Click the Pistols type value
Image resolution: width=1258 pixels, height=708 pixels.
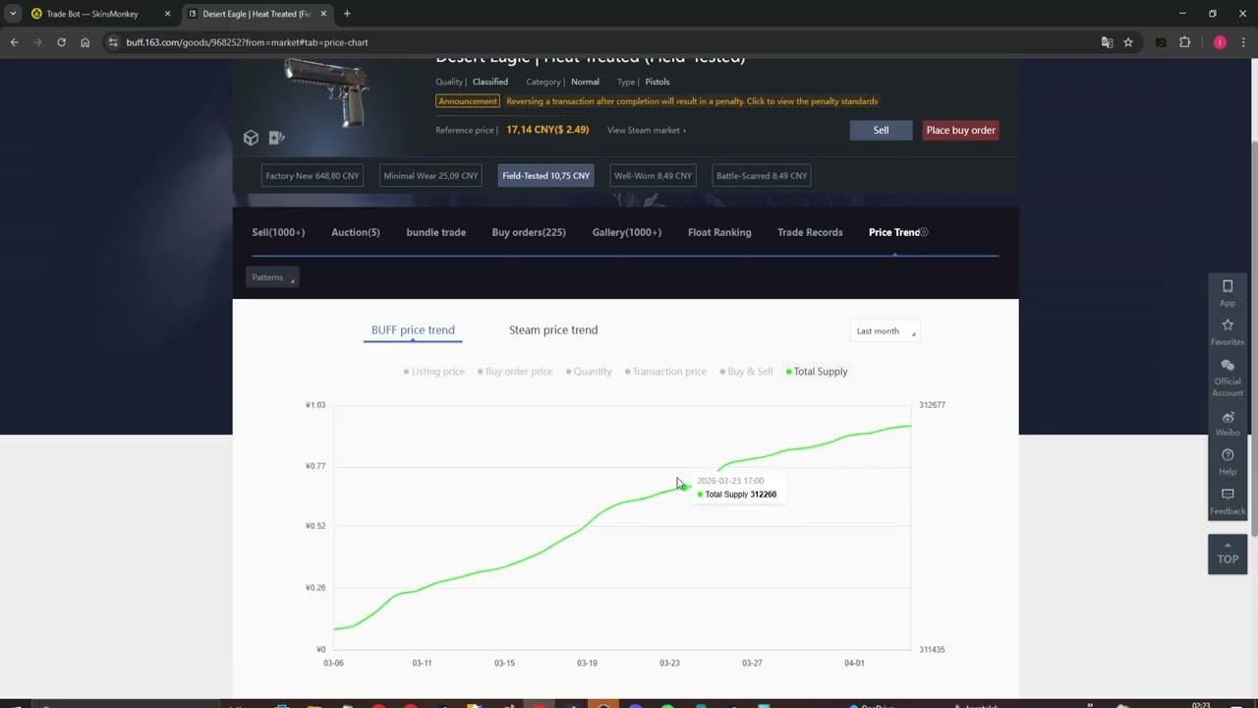pyautogui.click(x=658, y=82)
